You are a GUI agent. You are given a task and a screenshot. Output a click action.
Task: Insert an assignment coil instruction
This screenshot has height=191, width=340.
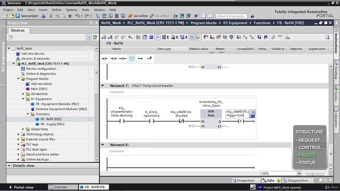click(x=123, y=58)
